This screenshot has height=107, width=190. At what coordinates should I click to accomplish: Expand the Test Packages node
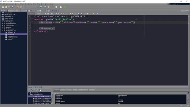(x=3, y=26)
